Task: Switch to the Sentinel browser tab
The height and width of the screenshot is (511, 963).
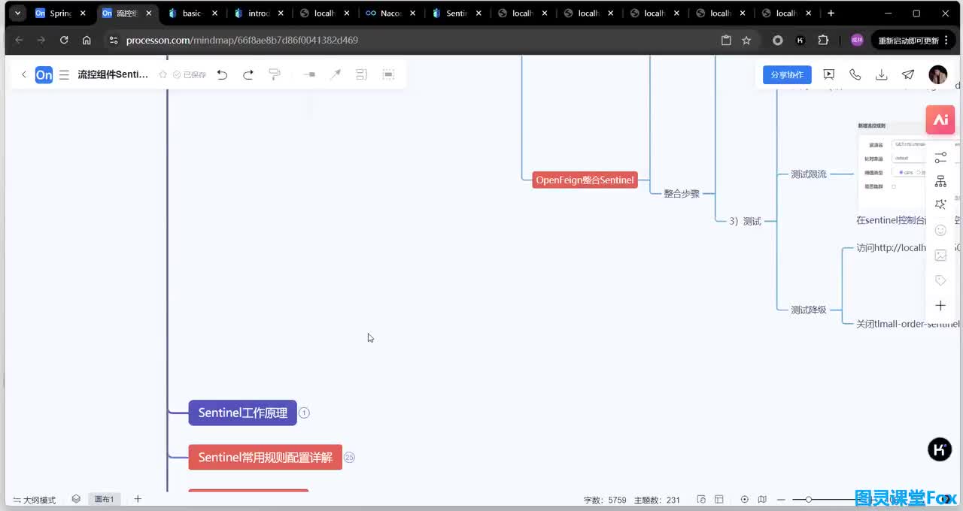Action: (x=456, y=14)
